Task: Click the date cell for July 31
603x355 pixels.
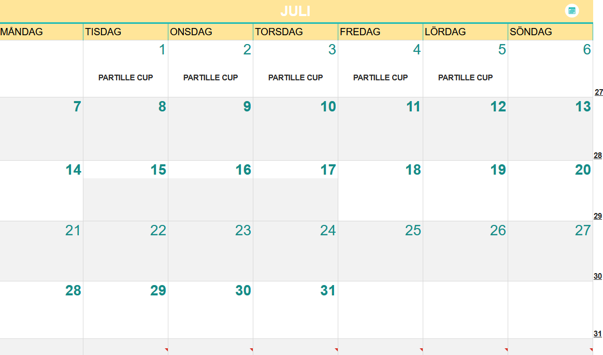Action: (295, 310)
